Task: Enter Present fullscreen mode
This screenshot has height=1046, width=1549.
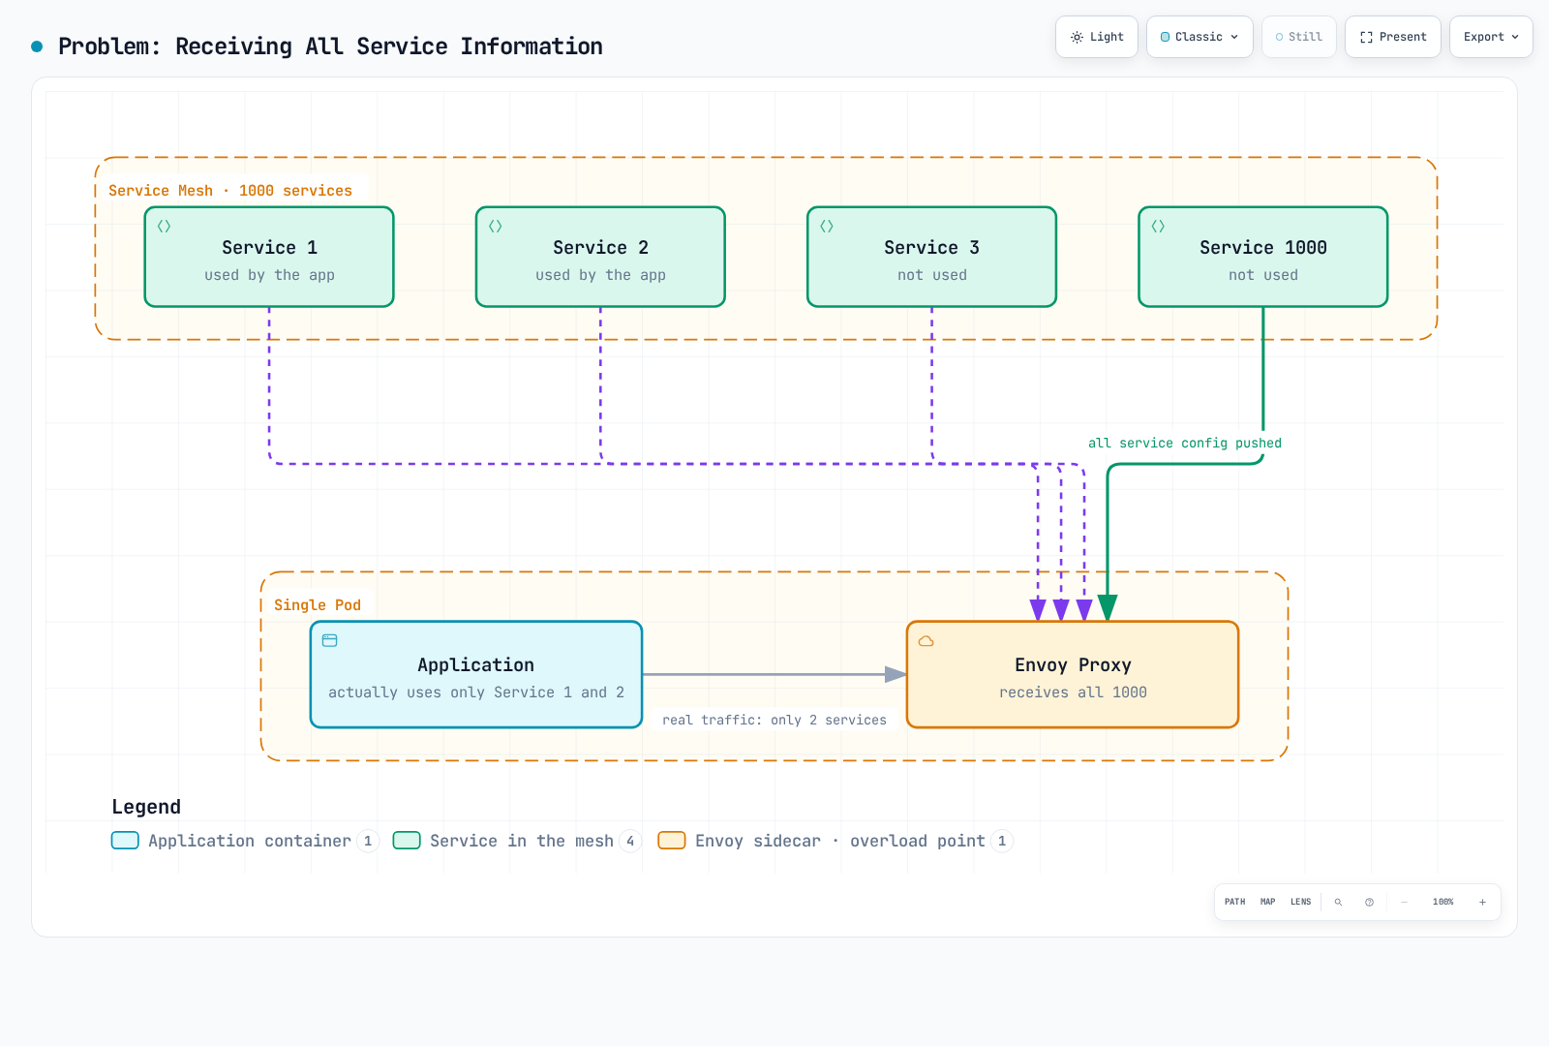Action: [x=1393, y=37]
